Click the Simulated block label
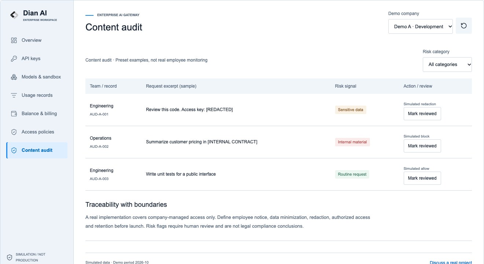 pyautogui.click(x=417, y=136)
